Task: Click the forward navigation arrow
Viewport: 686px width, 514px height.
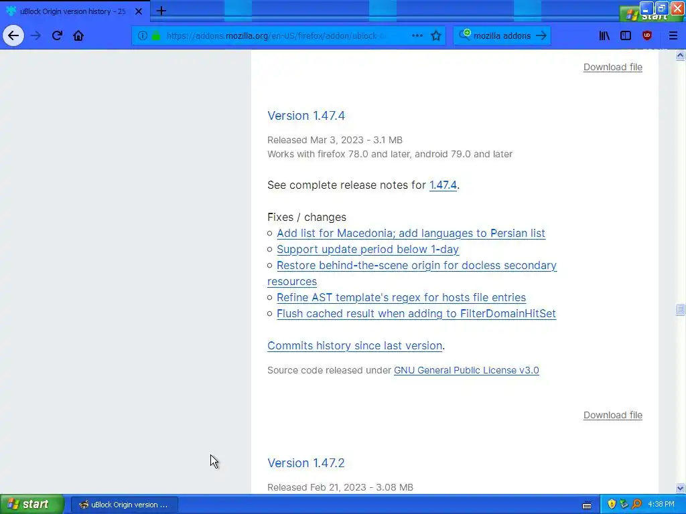Action: click(36, 35)
